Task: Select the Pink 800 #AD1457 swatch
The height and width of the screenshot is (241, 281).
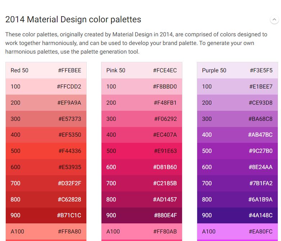Action: click(142, 199)
